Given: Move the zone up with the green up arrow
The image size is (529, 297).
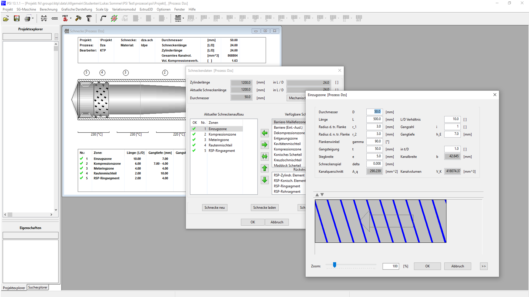Looking at the screenshot, I should tap(265, 168).
